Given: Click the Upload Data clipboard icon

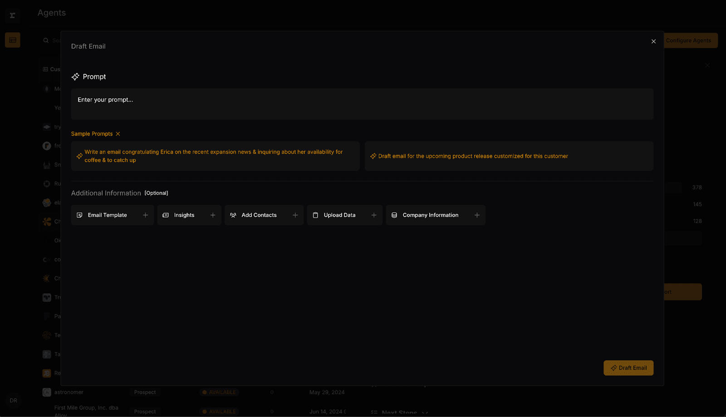Looking at the screenshot, I should tap(315, 215).
